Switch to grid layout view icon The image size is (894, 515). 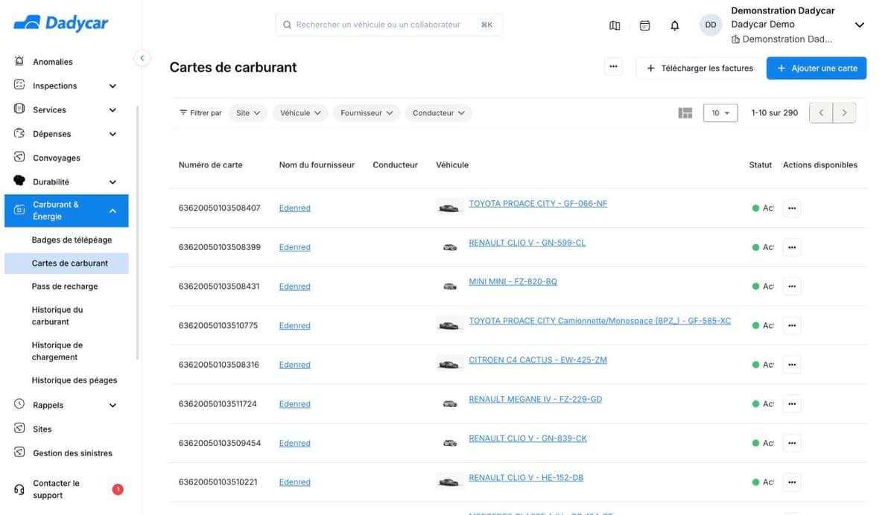pos(685,113)
